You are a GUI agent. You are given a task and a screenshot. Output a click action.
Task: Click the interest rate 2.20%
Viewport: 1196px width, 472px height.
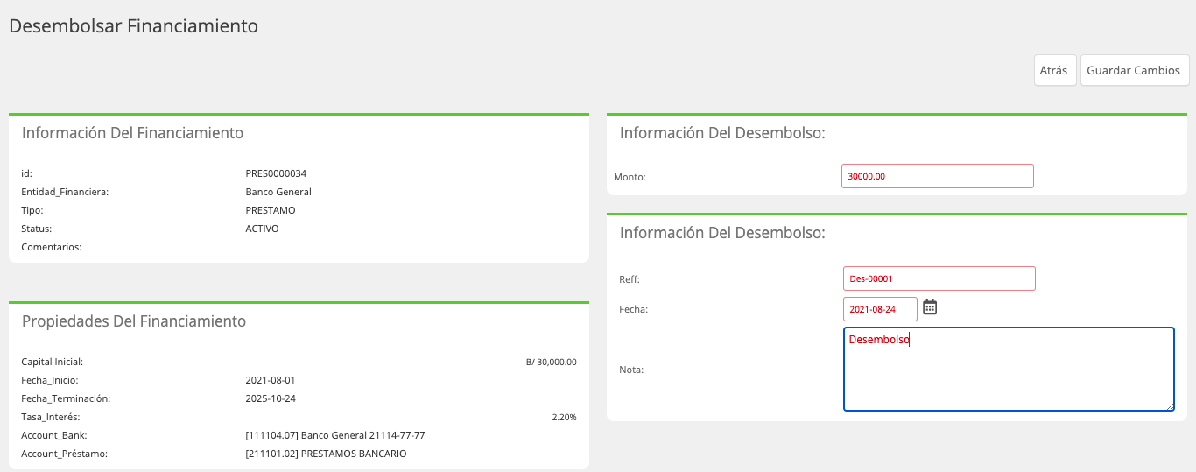click(564, 417)
